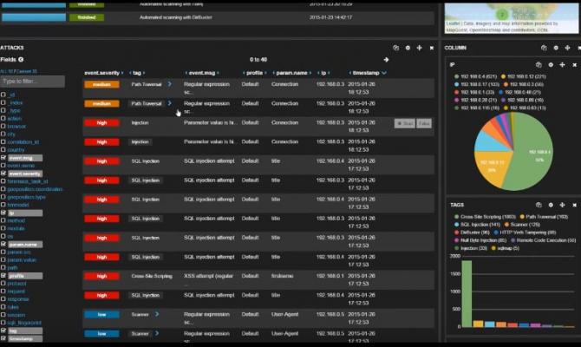
Task: Open the param.value field link
Action: tap(22, 260)
